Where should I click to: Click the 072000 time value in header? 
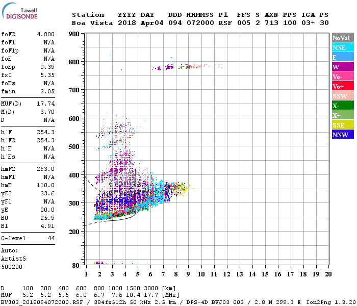[200, 23]
